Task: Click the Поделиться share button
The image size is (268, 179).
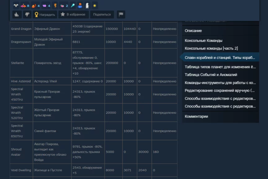Action: tap(102, 14)
